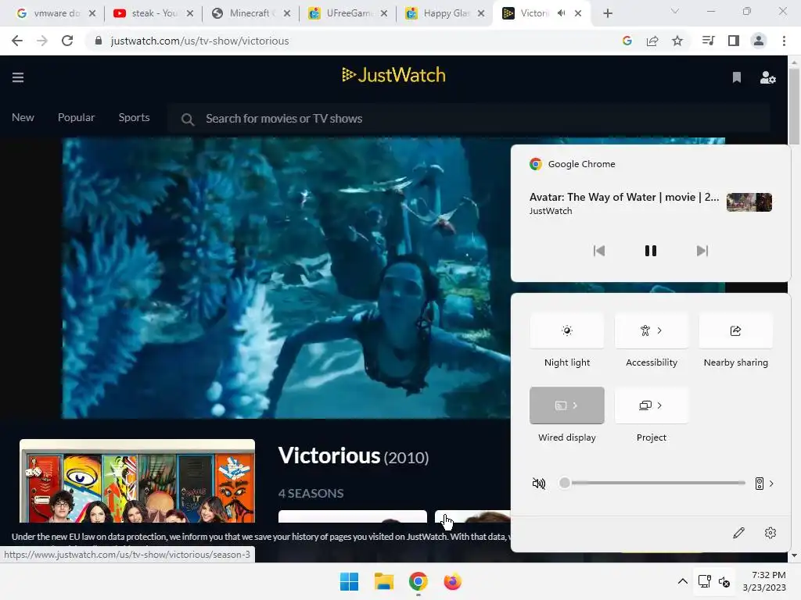Open the New section
The image size is (801, 600).
pos(23,117)
